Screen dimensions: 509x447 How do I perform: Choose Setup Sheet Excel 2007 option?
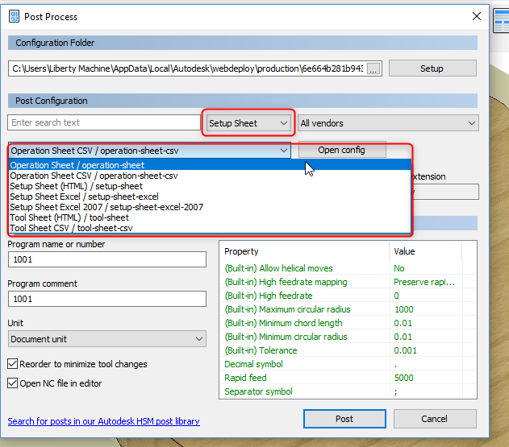tap(106, 207)
